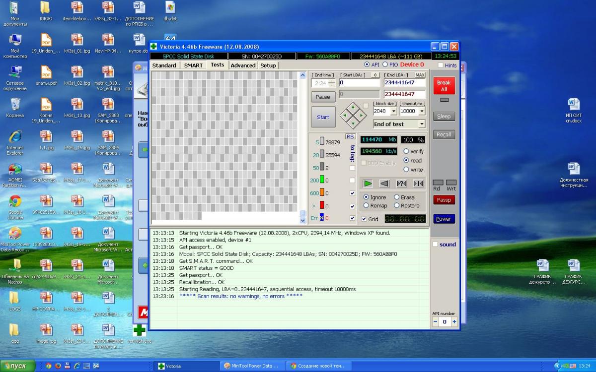The image size is (596, 372).
Task: Select the db.dat file icon
Action: [170, 11]
